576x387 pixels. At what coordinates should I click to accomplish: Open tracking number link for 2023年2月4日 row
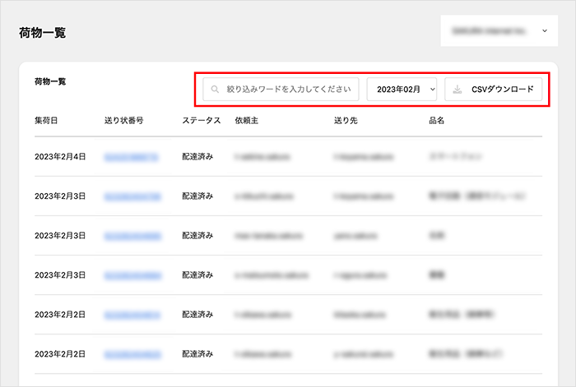pos(132,156)
